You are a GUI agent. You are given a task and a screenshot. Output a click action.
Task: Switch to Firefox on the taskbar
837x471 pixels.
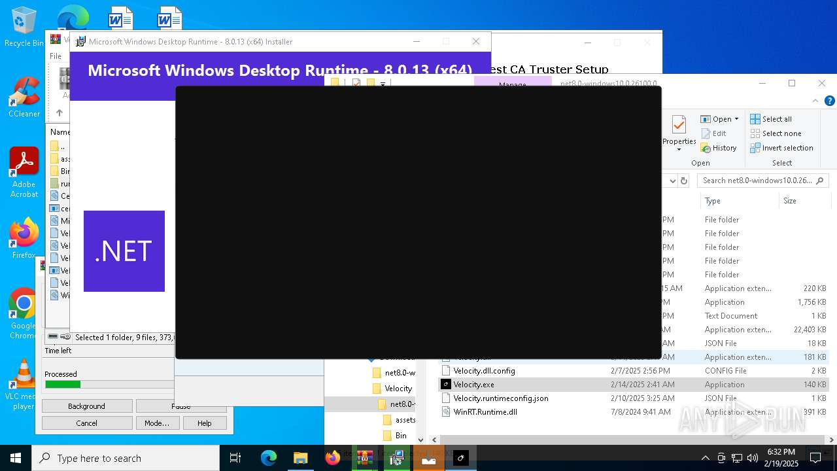(333, 459)
